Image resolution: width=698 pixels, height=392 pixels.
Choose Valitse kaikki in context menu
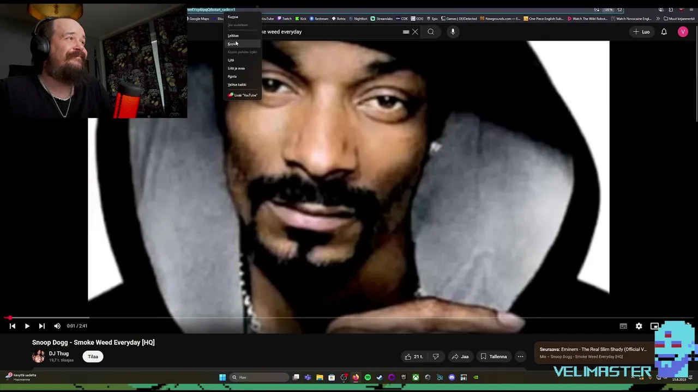[243, 84]
